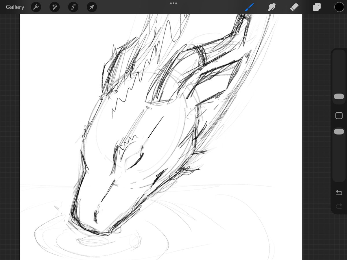The height and width of the screenshot is (260, 347).
Task: Activate the Transform arrow tool
Action: click(x=92, y=7)
